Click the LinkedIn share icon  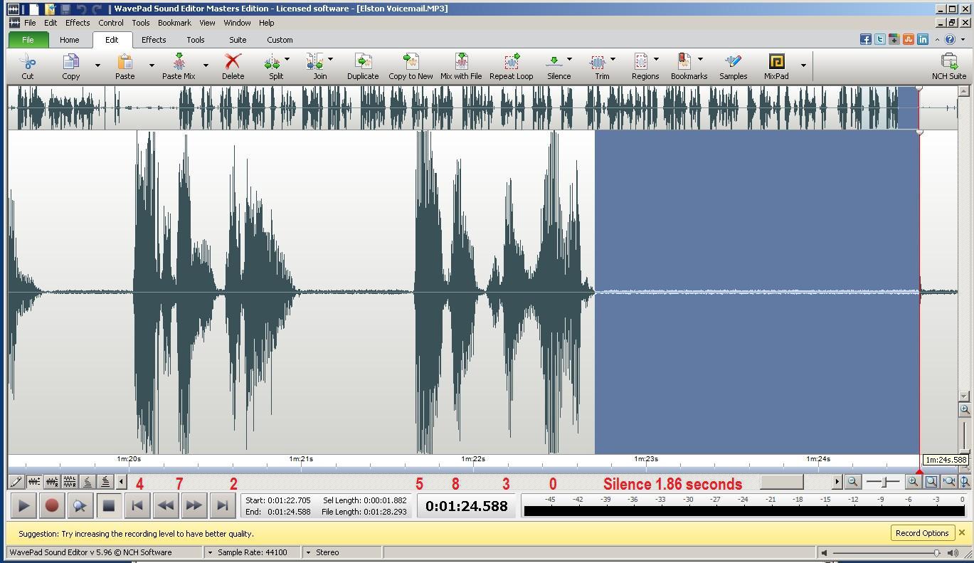(923, 40)
